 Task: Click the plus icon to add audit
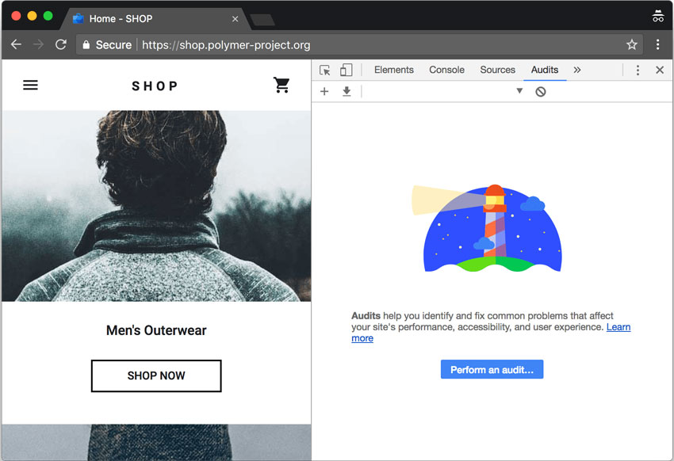324,92
